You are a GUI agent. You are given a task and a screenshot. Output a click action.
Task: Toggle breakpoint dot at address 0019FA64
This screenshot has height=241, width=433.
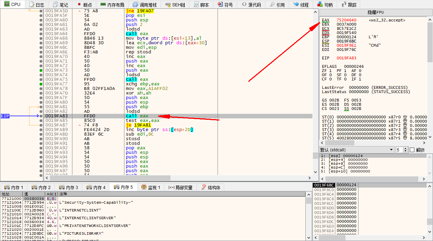click(x=41, y=34)
